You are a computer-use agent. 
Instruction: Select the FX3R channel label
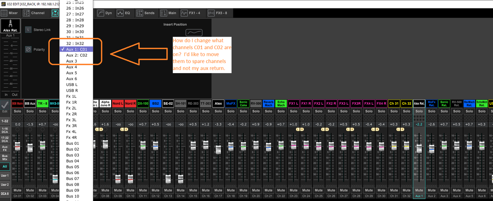click(x=356, y=104)
